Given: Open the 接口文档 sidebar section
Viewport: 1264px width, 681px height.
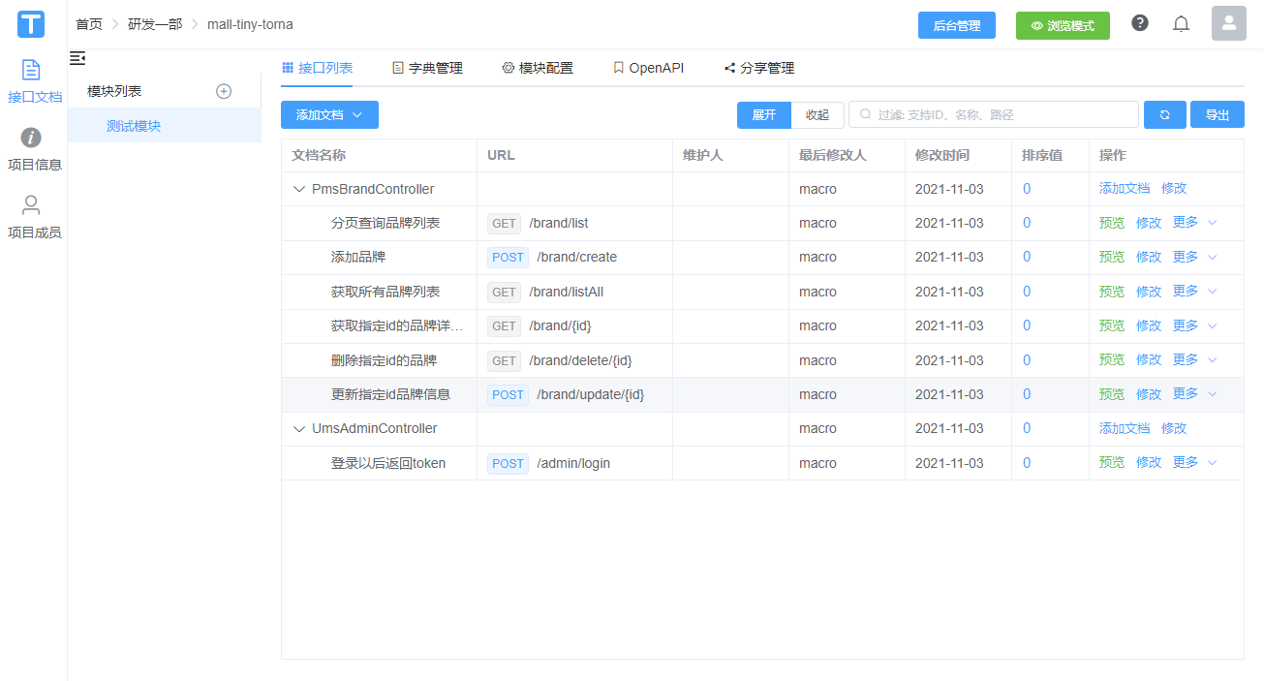Looking at the screenshot, I should pyautogui.click(x=34, y=82).
